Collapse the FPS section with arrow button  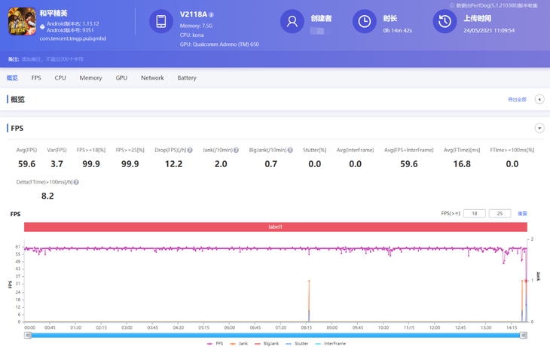pyautogui.click(x=539, y=129)
